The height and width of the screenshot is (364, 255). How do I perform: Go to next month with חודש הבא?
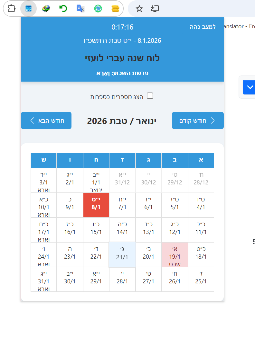point(46,120)
